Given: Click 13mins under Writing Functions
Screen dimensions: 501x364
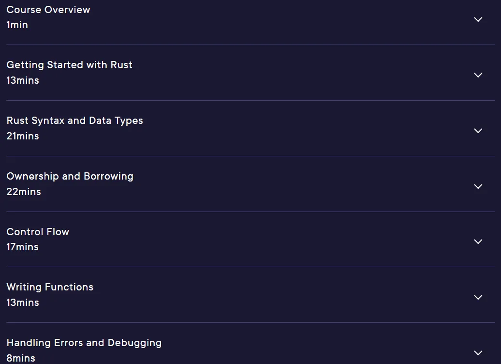Looking at the screenshot, I should point(23,303).
